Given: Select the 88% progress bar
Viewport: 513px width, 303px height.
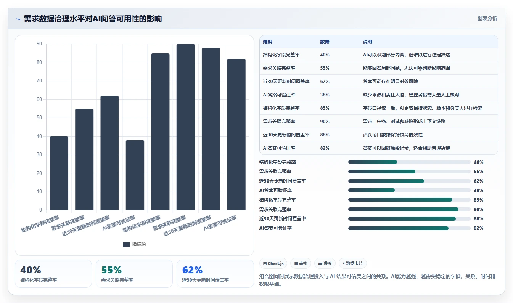Looking at the screenshot, I should click(x=409, y=219).
